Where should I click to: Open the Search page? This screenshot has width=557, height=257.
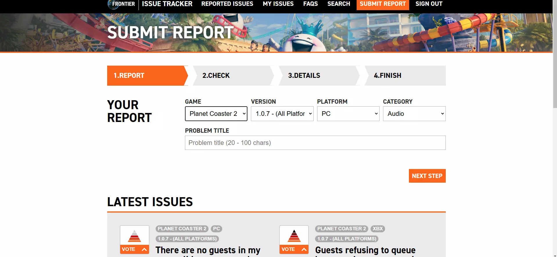point(339,4)
